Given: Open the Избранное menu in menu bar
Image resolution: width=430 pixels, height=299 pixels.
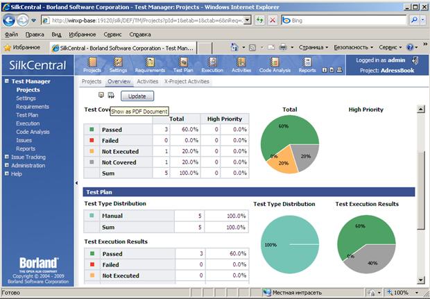Looking at the screenshot, I should coord(83,35).
